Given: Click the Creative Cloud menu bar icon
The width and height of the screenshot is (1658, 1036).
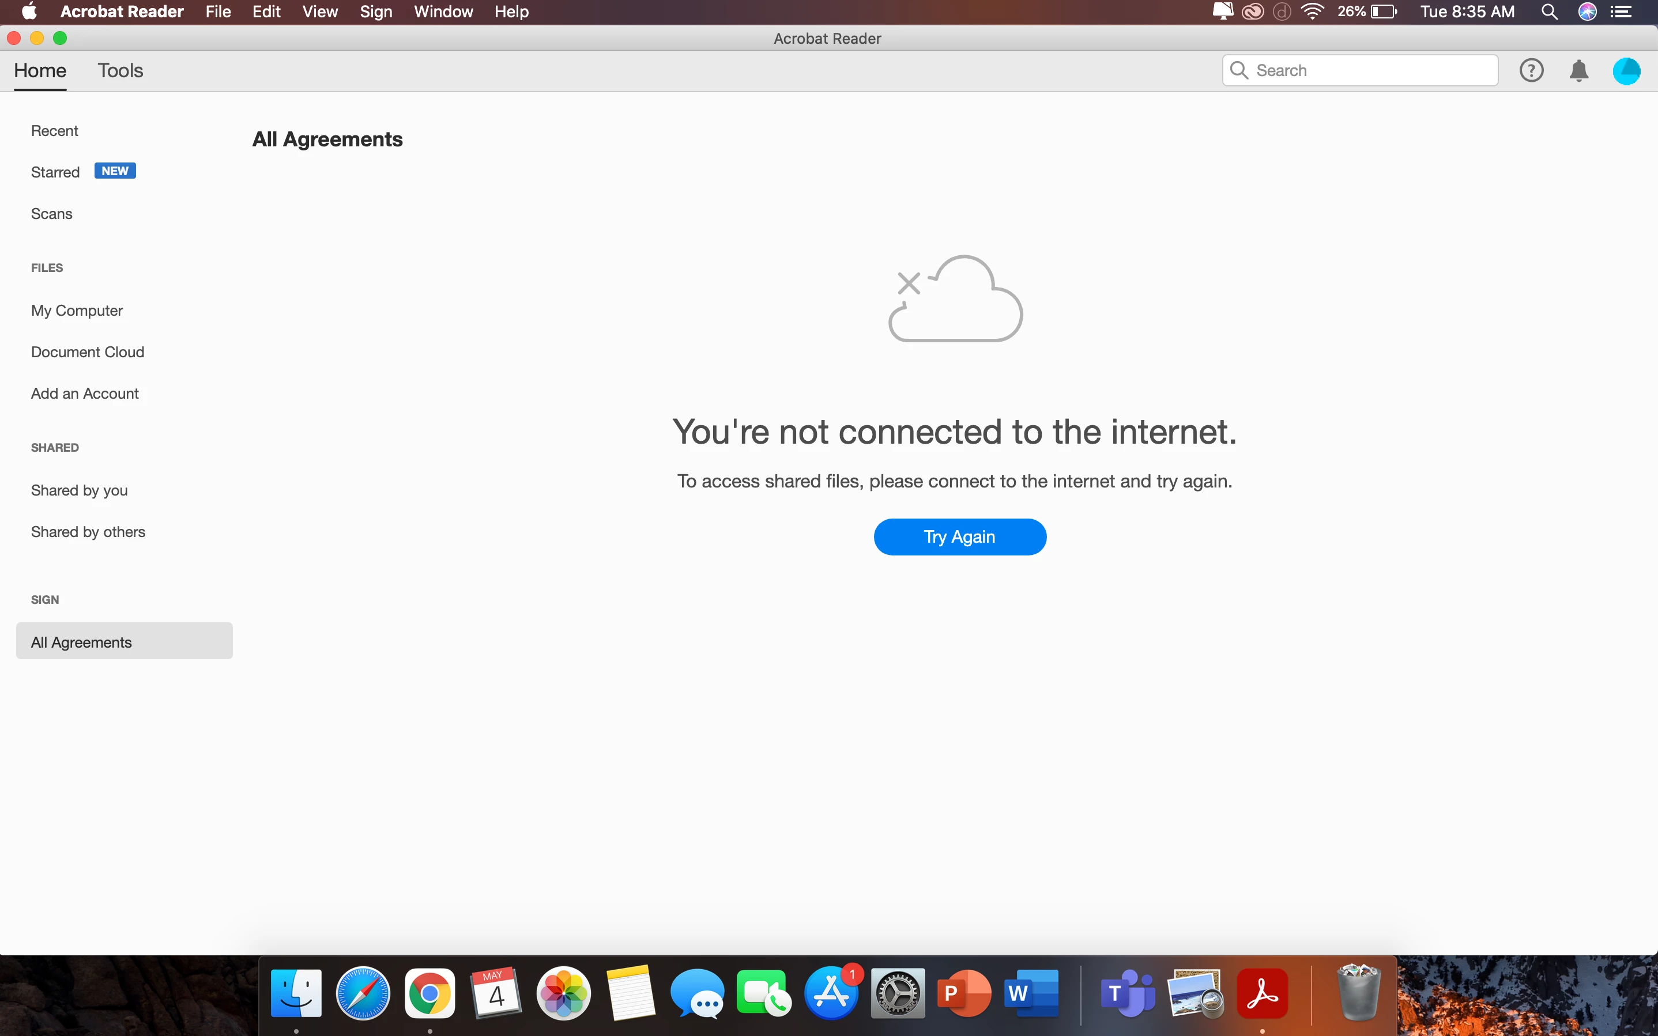Looking at the screenshot, I should 1252,12.
